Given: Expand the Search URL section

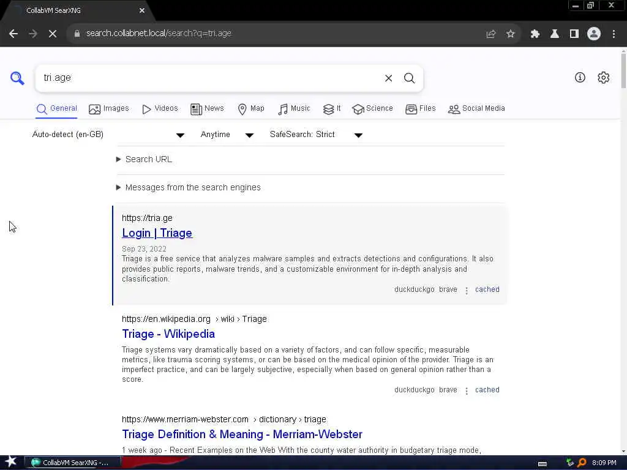Looking at the screenshot, I should (x=144, y=160).
